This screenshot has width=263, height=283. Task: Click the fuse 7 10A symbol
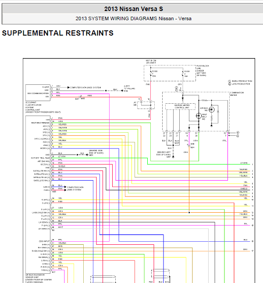click(x=151, y=74)
